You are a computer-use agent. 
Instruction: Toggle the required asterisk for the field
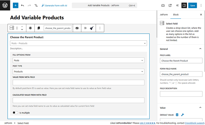[x=30, y=28]
